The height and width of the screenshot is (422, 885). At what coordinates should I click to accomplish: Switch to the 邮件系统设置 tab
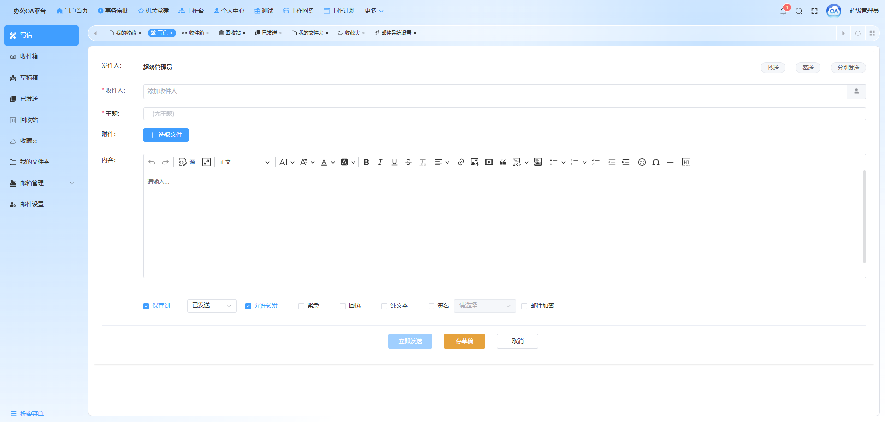395,33
